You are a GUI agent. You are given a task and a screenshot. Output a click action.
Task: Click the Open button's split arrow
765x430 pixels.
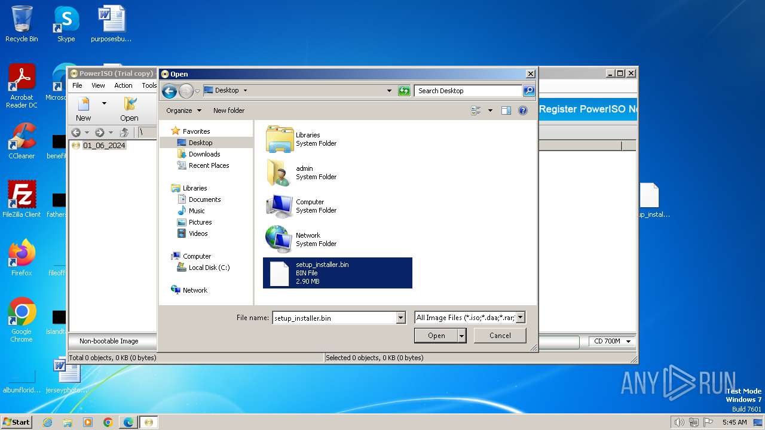pos(461,336)
